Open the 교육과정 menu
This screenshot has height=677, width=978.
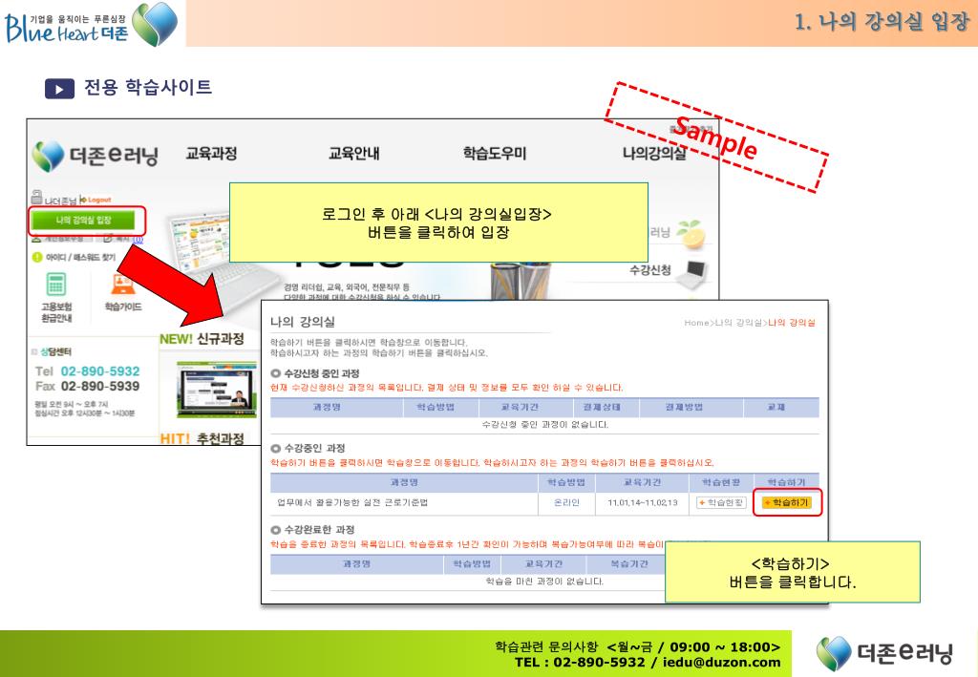pyautogui.click(x=211, y=154)
